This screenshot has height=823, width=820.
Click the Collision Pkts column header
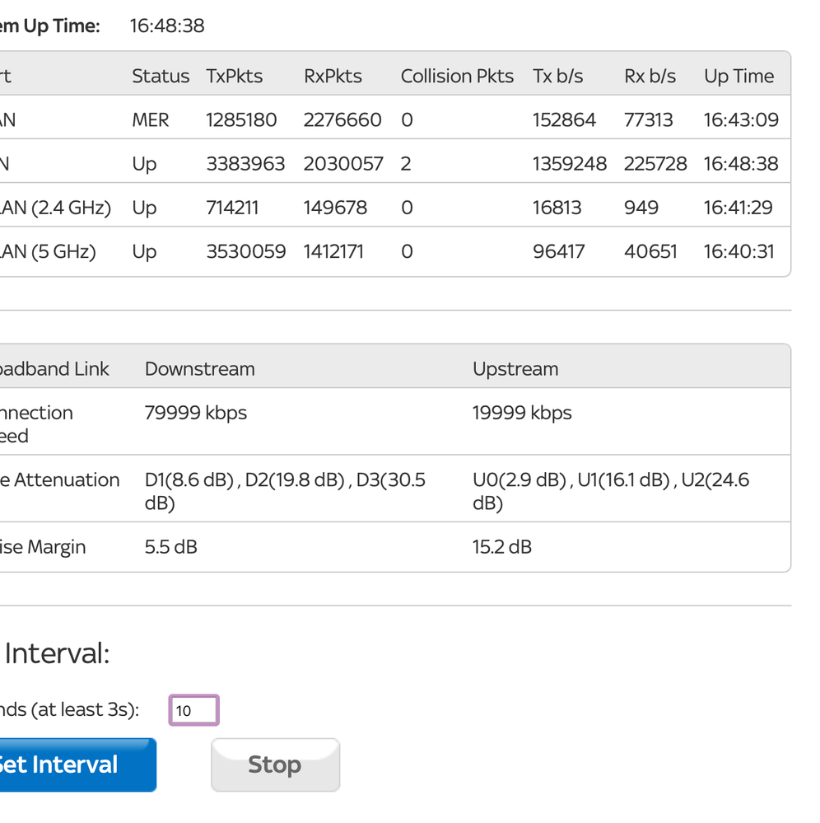[x=457, y=77]
